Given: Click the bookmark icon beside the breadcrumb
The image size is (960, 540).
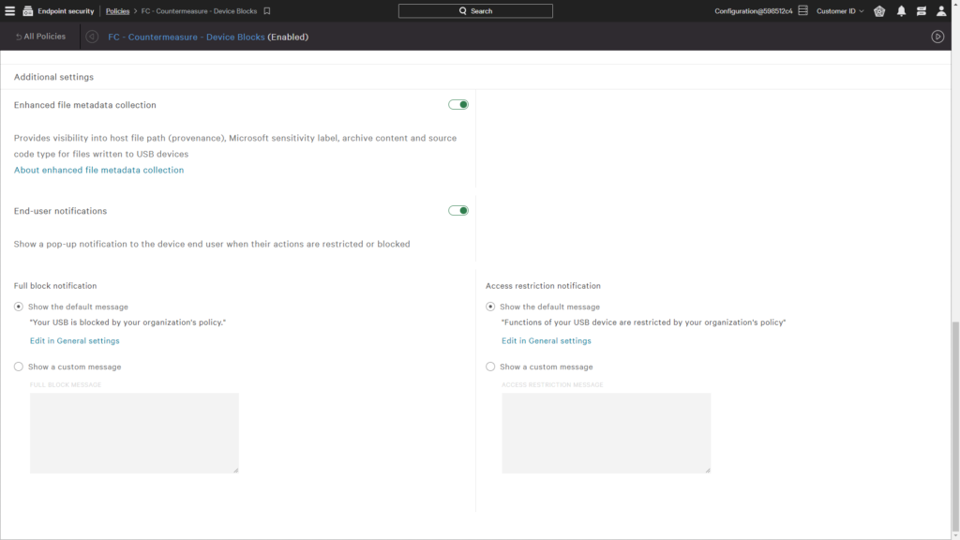Looking at the screenshot, I should click(267, 11).
